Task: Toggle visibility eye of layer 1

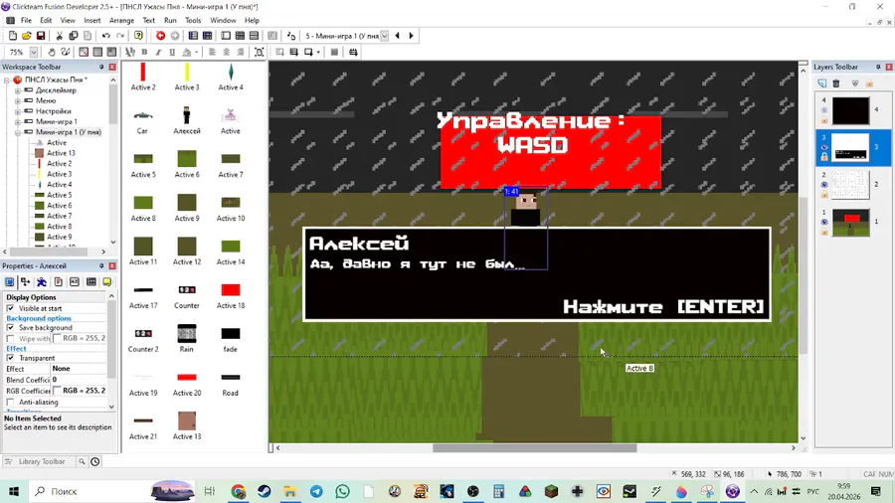Action: pos(824,222)
